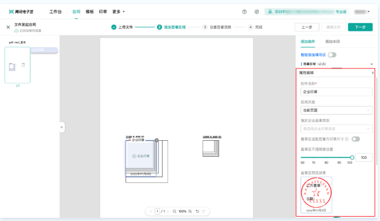Switch to the 添加组件 tab
Image resolution: width=380 pixels, height=221 pixels.
click(308, 42)
